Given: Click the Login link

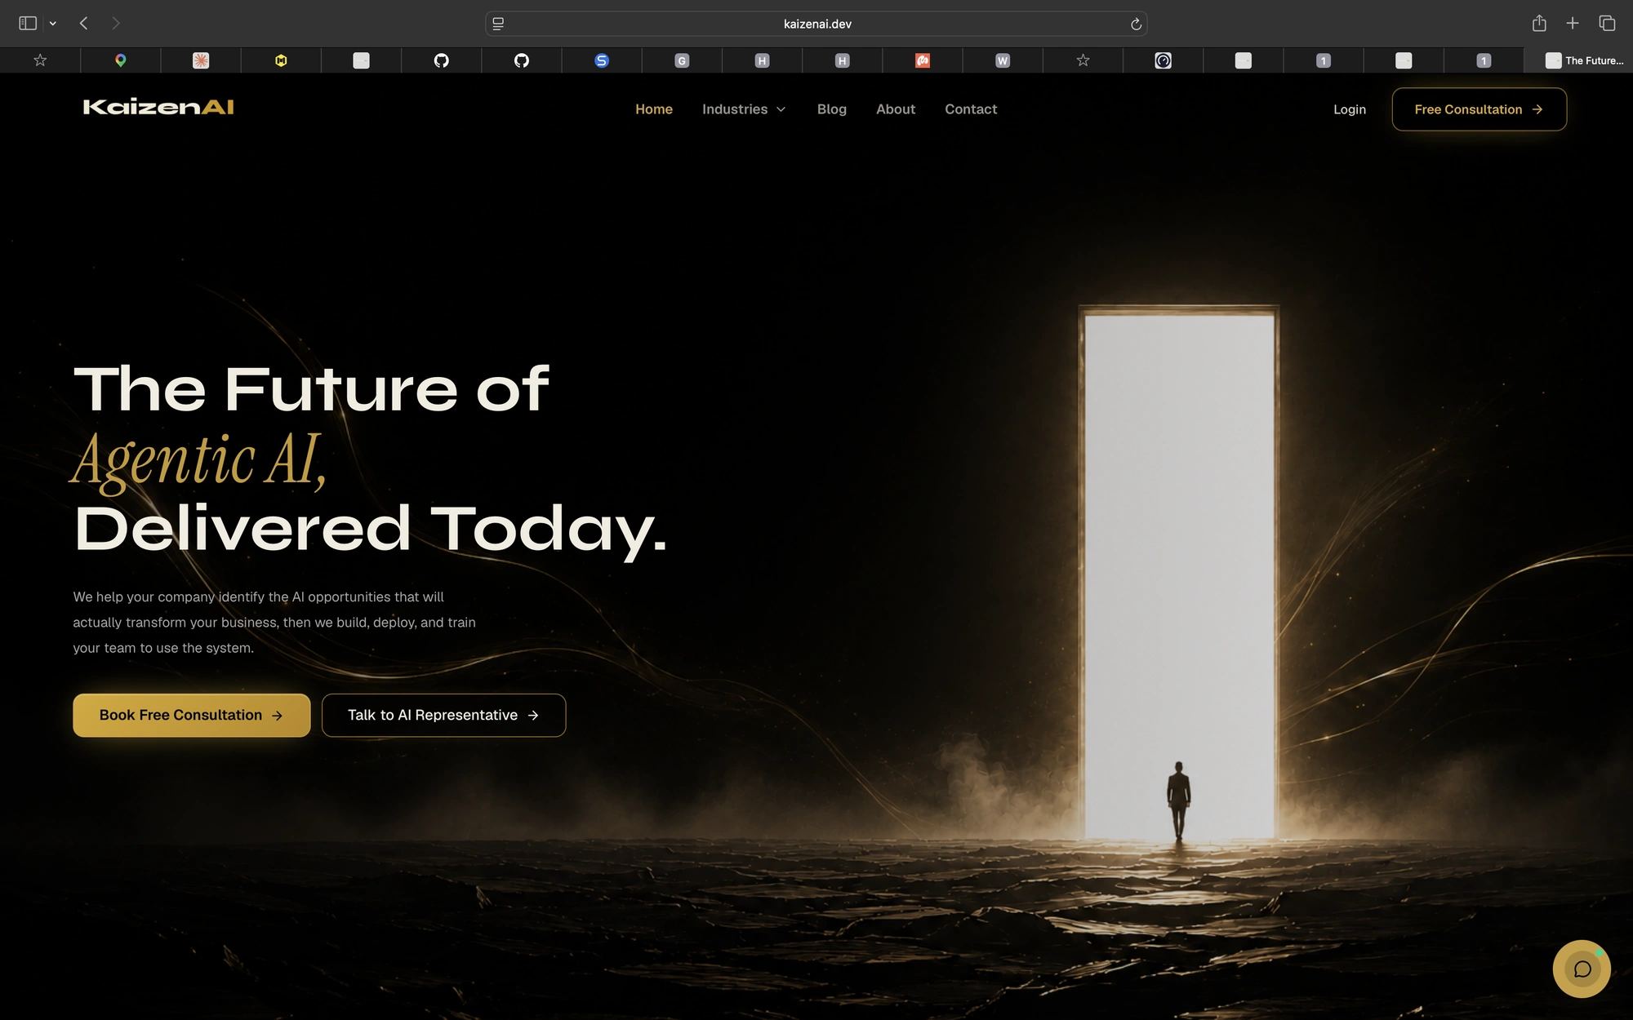Looking at the screenshot, I should (x=1349, y=109).
